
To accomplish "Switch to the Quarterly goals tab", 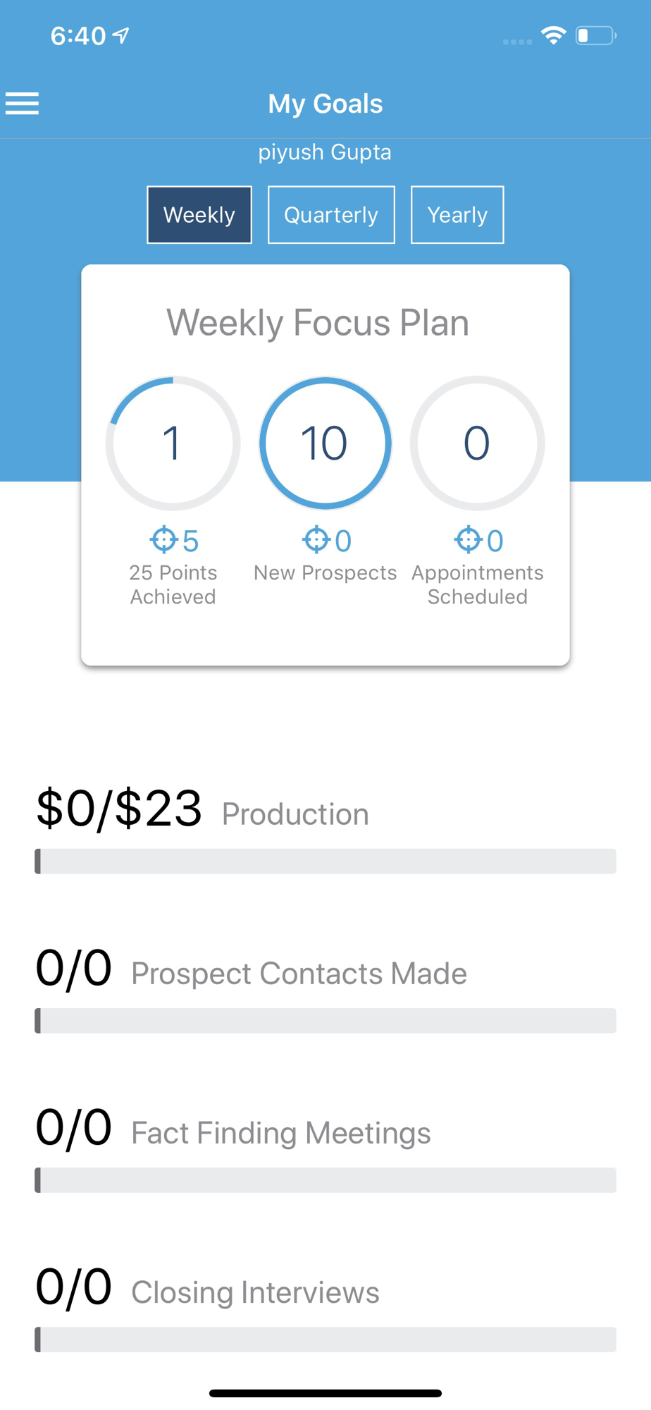I will 331,215.
